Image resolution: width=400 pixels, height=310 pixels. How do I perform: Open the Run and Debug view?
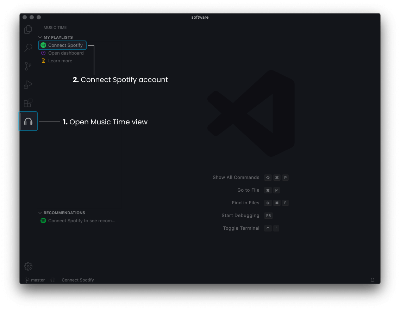pyautogui.click(x=28, y=85)
